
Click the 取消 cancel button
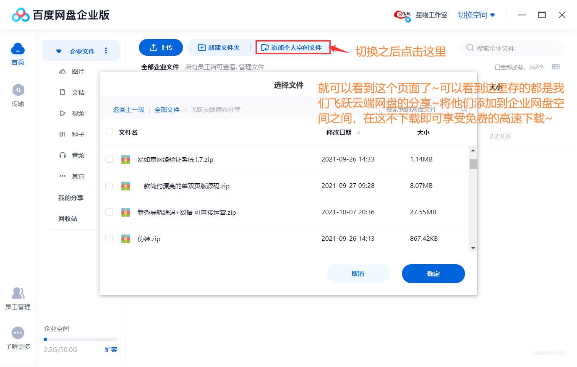[x=358, y=273]
